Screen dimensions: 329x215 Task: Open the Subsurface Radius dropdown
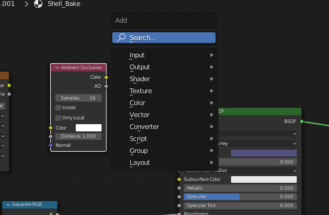(240, 170)
